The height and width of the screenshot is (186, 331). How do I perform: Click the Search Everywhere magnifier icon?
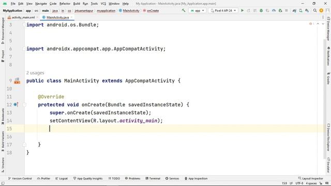click(315, 10)
